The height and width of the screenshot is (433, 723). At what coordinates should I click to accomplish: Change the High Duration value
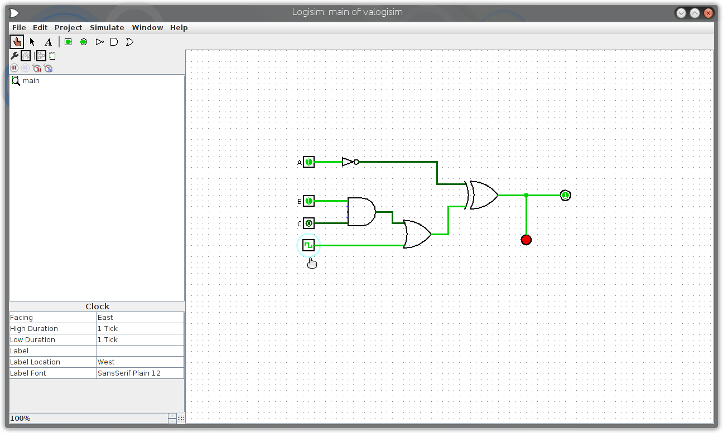tap(140, 329)
